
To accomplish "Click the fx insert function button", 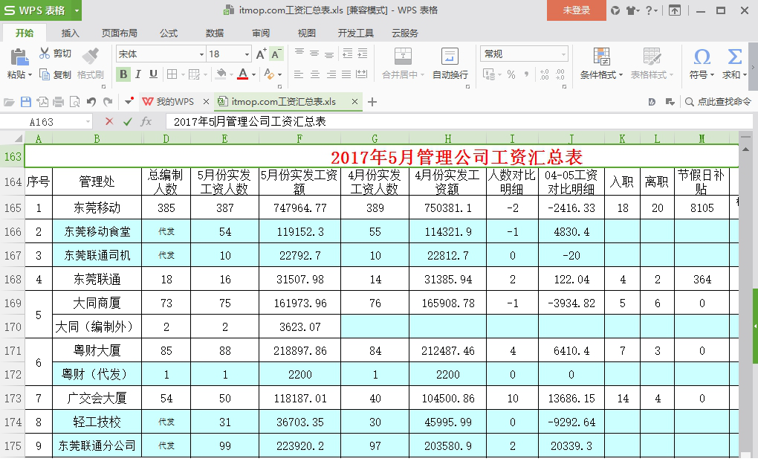I will (x=146, y=121).
